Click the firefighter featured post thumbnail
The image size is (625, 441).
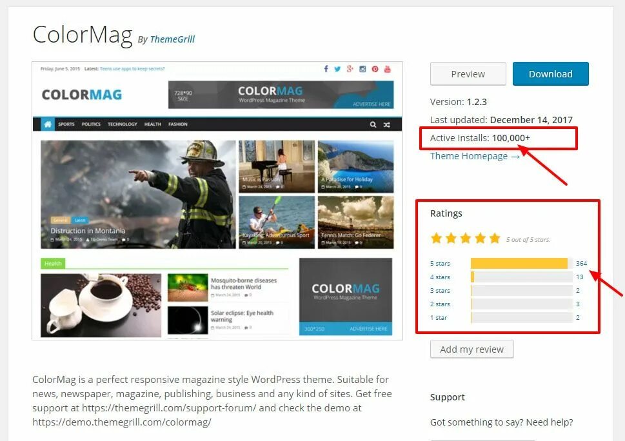[138, 194]
